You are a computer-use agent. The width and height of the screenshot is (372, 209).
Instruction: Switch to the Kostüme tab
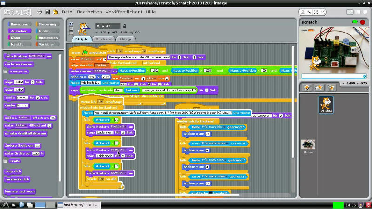104,39
